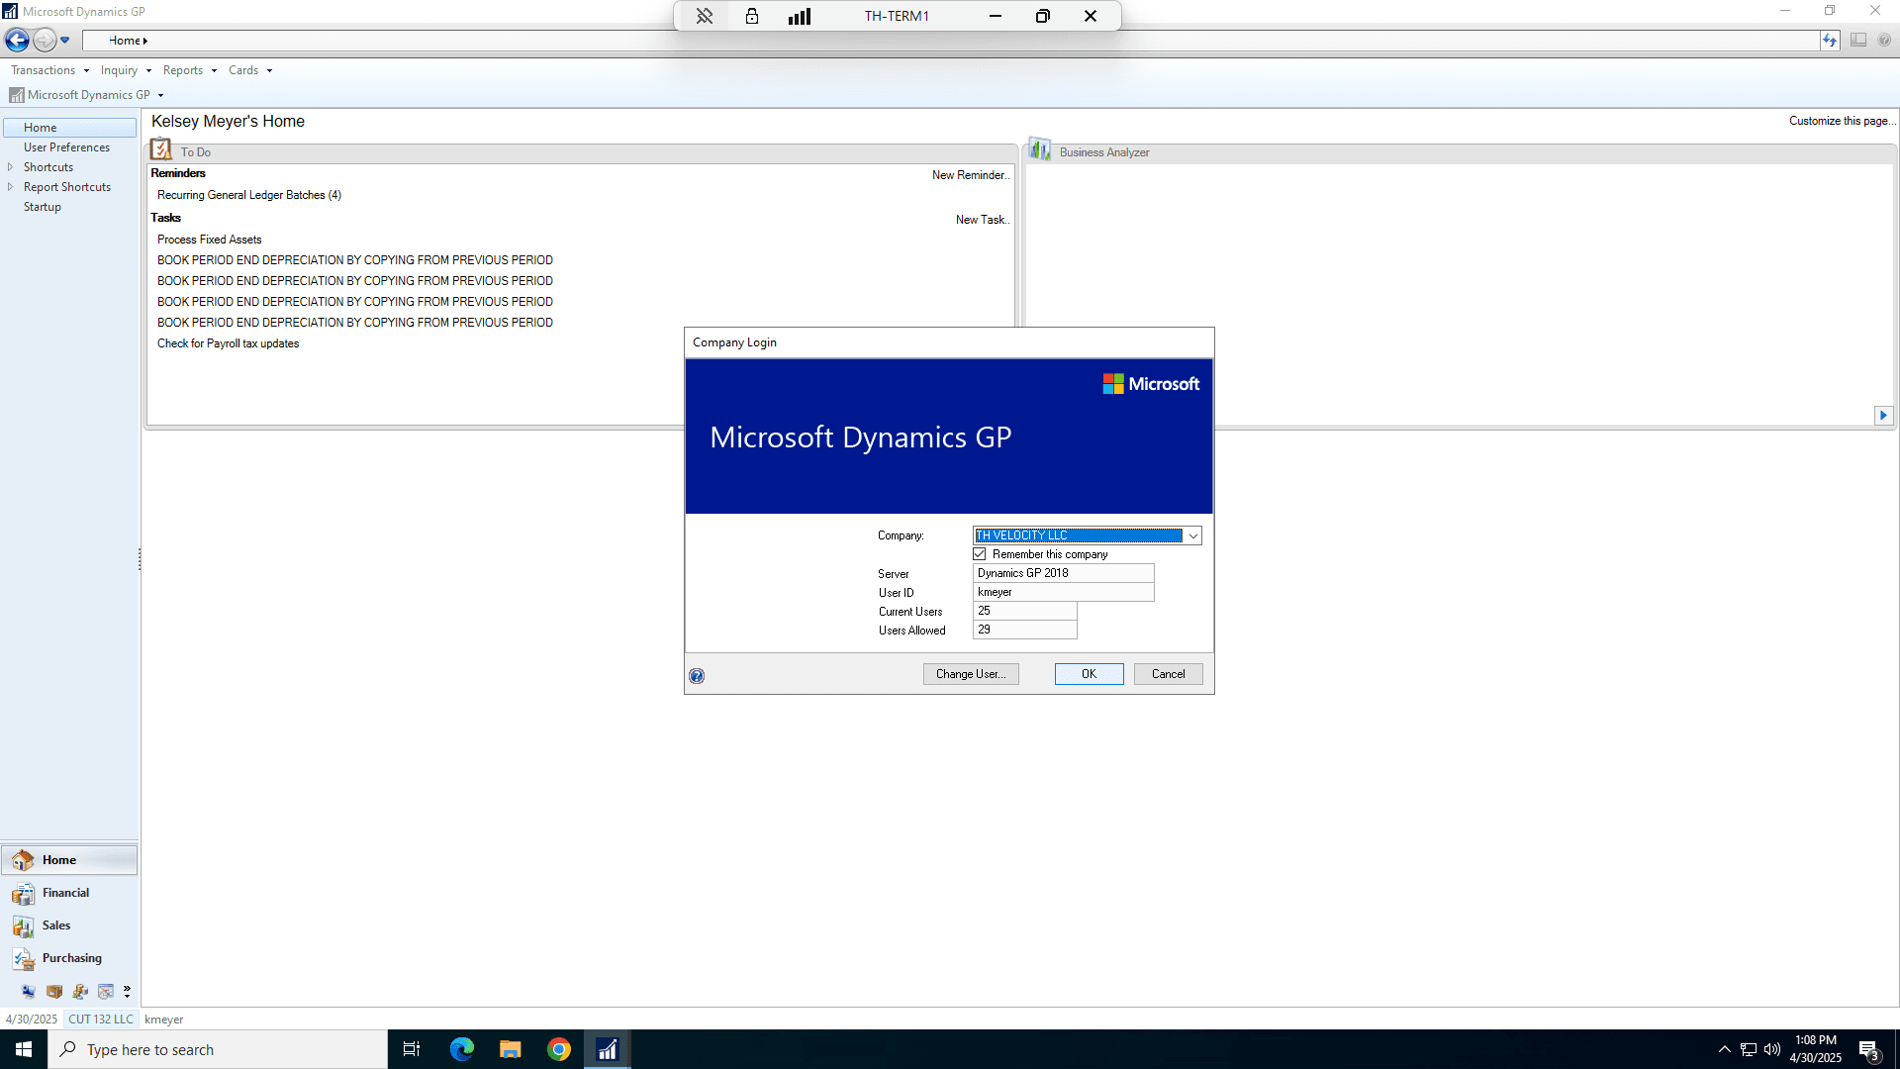Click the Users Allowed field showing 29
This screenshot has height=1069, width=1900.
(x=1025, y=630)
